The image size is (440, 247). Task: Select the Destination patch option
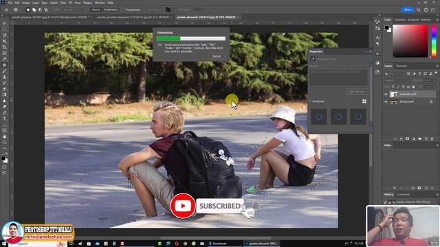[111, 10]
